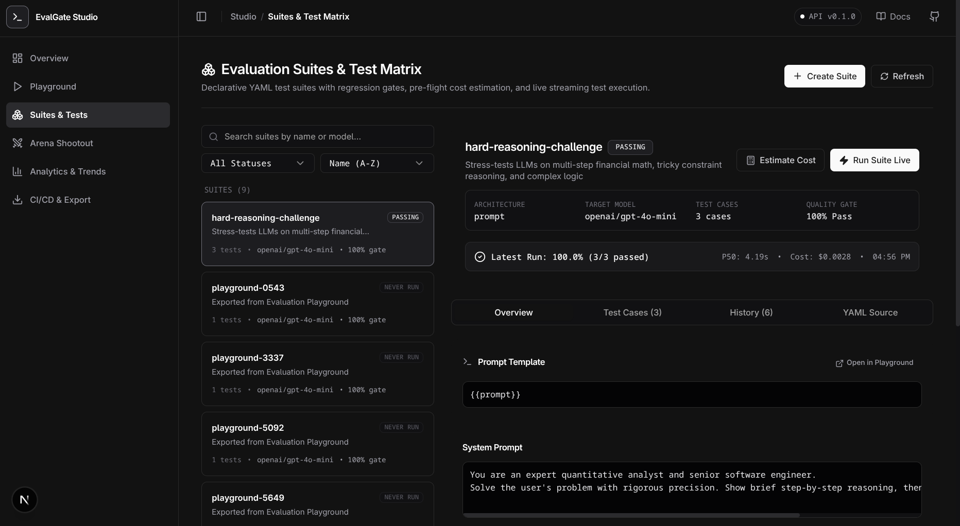Open the All Statuses dropdown
This screenshot has width=960, height=526.
click(x=258, y=163)
